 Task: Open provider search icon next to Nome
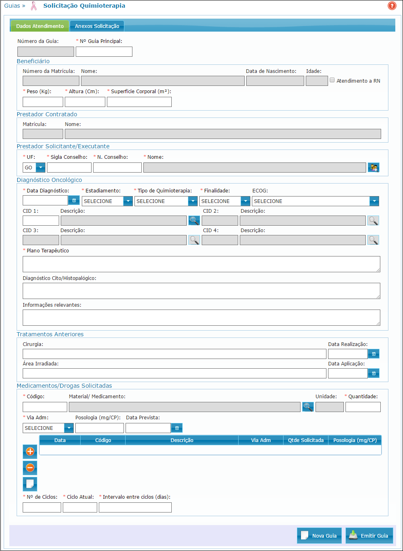373,167
